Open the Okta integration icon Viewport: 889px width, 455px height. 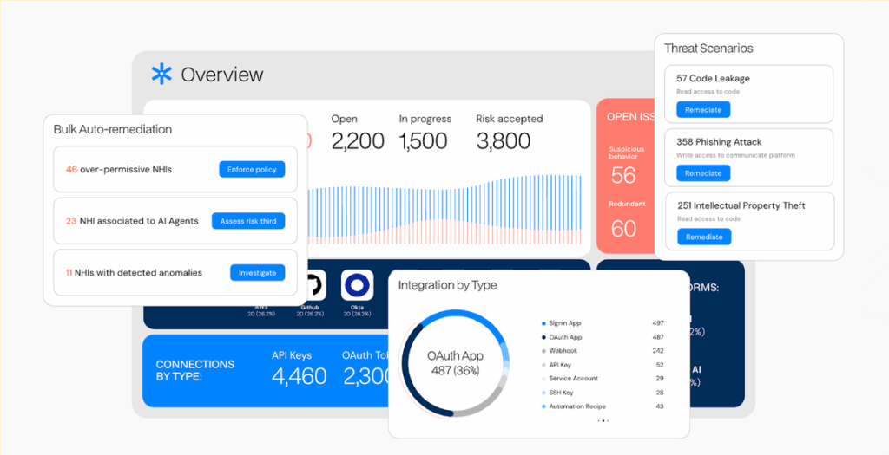click(x=357, y=284)
